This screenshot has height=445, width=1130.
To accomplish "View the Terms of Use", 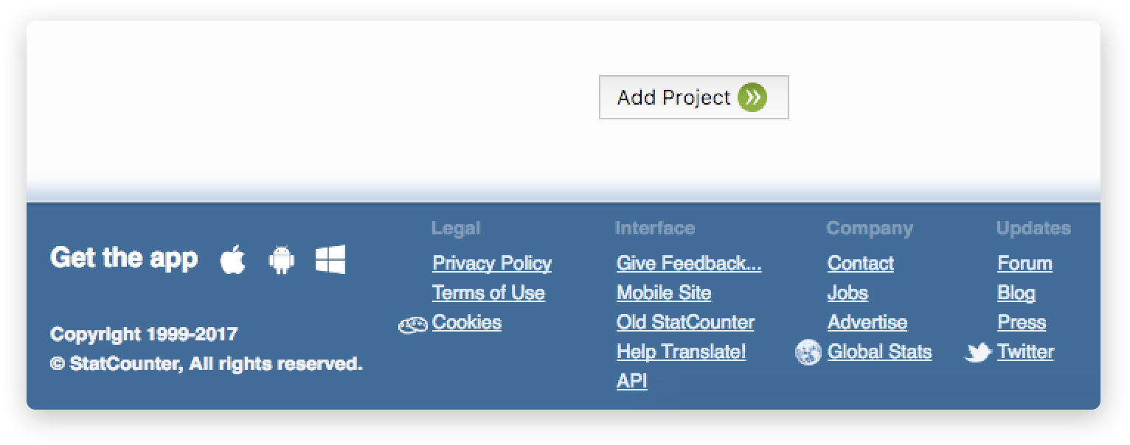I will pos(488,292).
